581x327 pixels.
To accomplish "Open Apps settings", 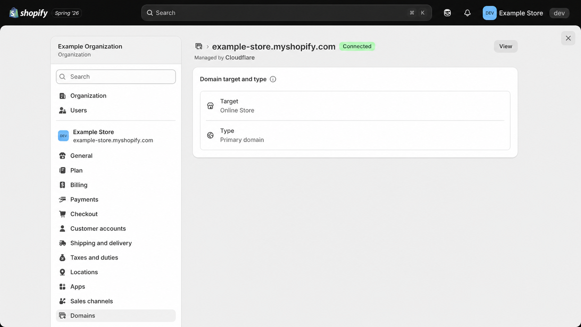I will (x=116, y=287).
